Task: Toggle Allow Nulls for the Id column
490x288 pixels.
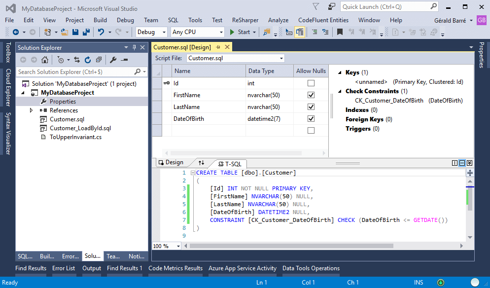Action: 311,83
